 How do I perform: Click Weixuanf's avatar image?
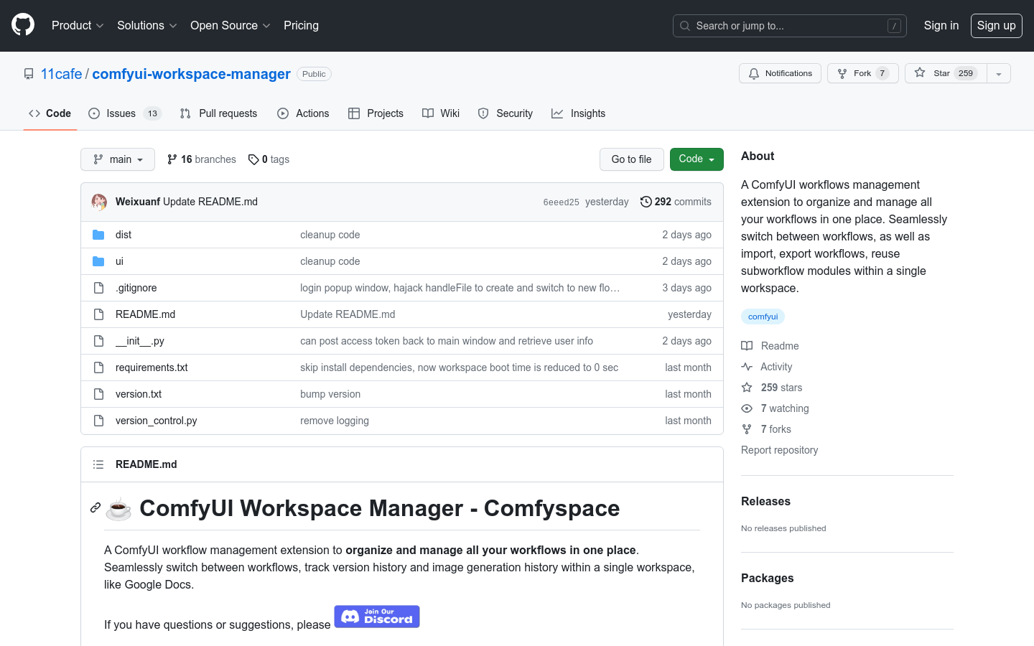click(x=99, y=202)
